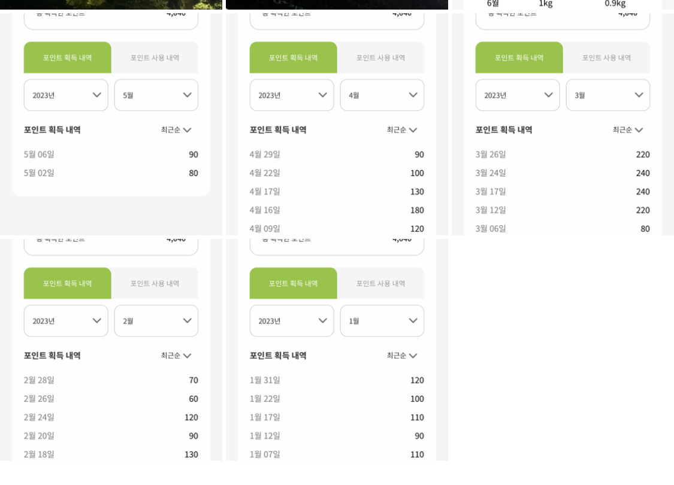674x485 pixels.
Task: Select 포인트 획득 내역 tab above 2월 selector
Action: [x=67, y=283]
